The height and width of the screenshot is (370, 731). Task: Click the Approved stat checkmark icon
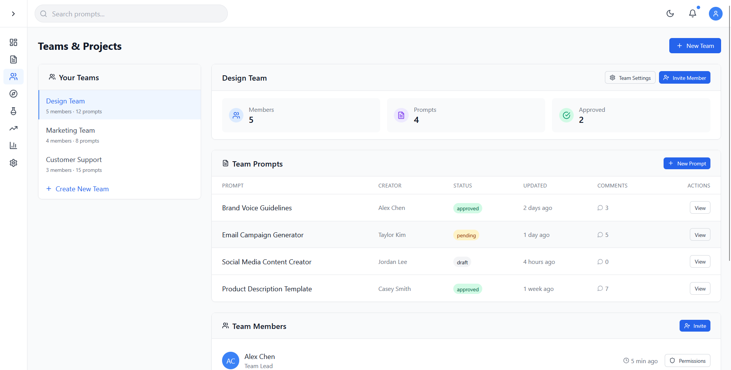point(566,115)
